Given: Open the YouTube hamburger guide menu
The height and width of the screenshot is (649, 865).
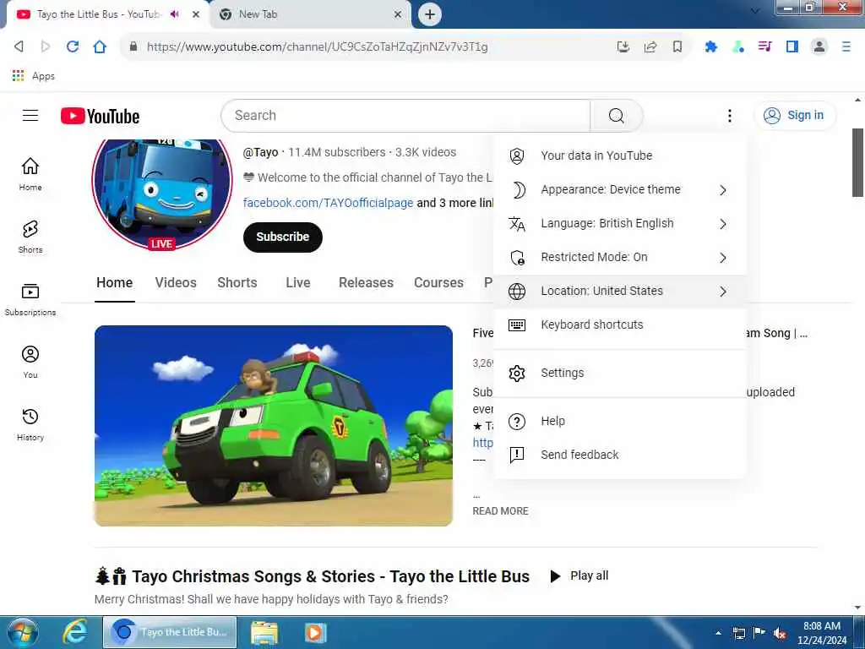Looking at the screenshot, I should 30,115.
